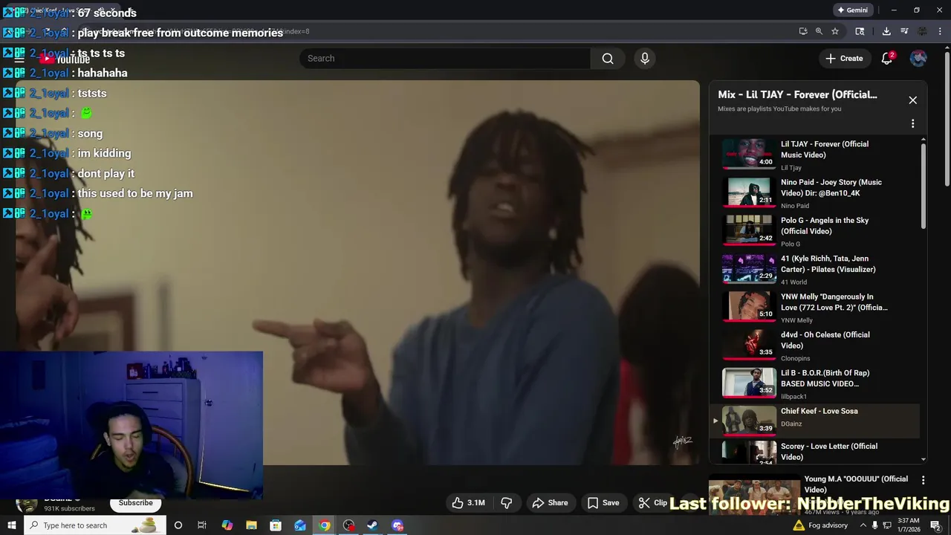This screenshot has height=535, width=951.
Task: Open Windows notification center icon
Action: [936, 525]
